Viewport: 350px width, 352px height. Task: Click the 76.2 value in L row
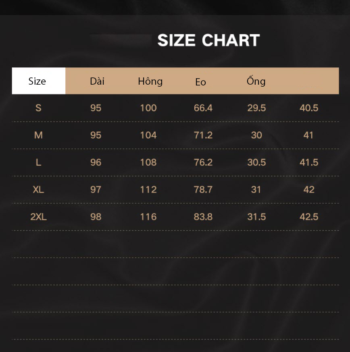click(x=203, y=162)
